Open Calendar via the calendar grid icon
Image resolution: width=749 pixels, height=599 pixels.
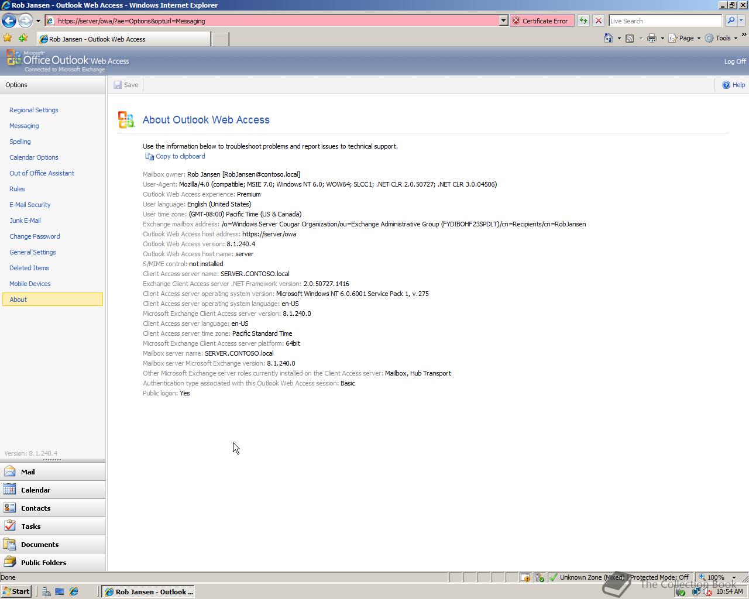click(9, 490)
